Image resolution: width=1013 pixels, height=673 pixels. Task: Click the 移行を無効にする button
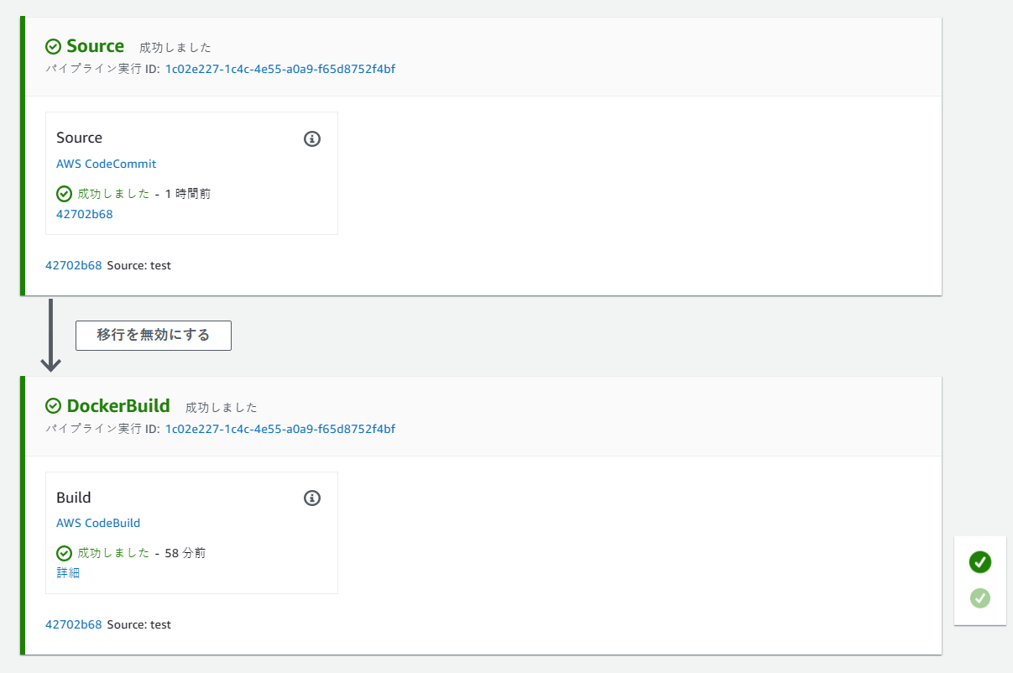[154, 336]
